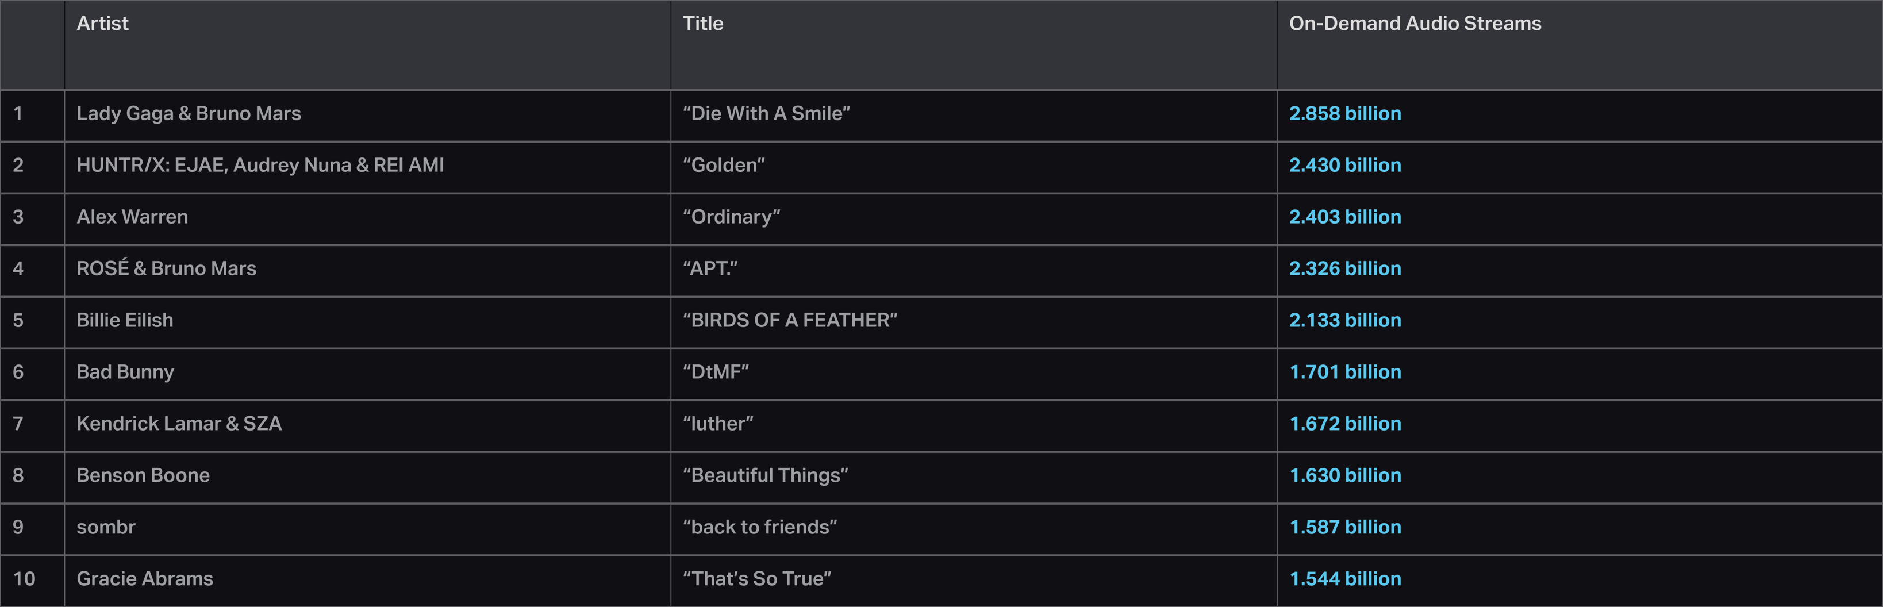
Task: Select the Gracie Abrams artist cell
Action: pyautogui.click(x=145, y=578)
